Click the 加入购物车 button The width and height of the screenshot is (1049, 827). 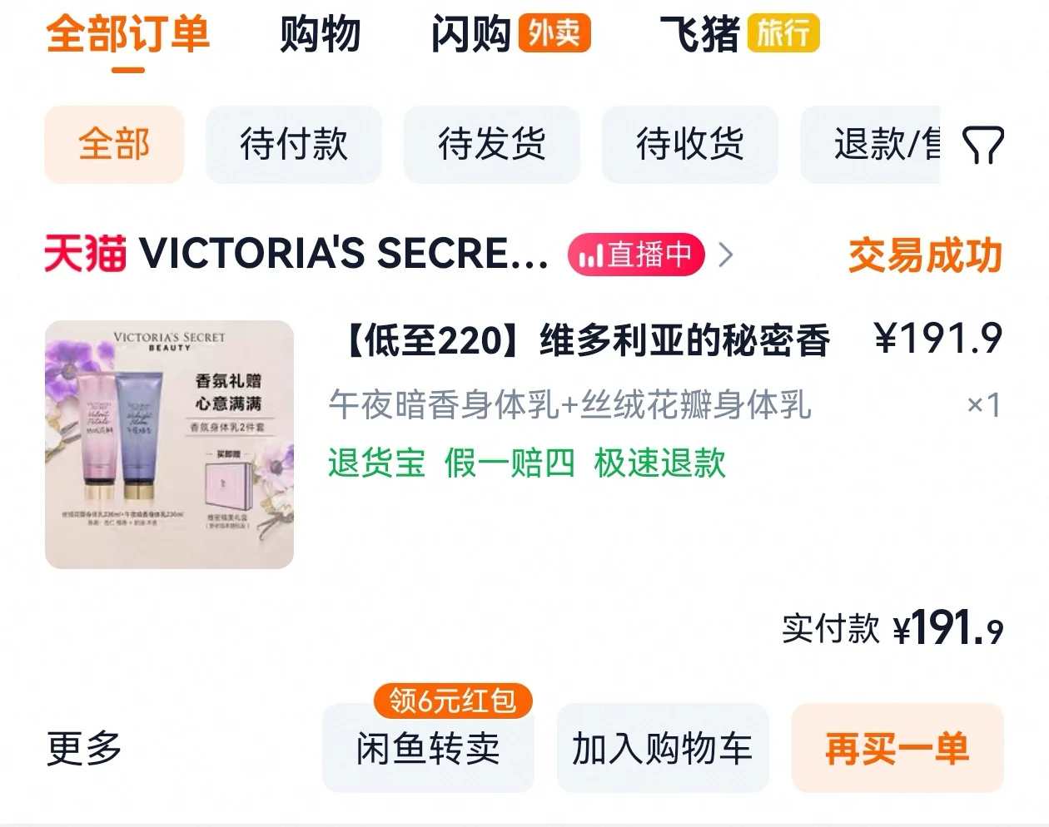[663, 748]
